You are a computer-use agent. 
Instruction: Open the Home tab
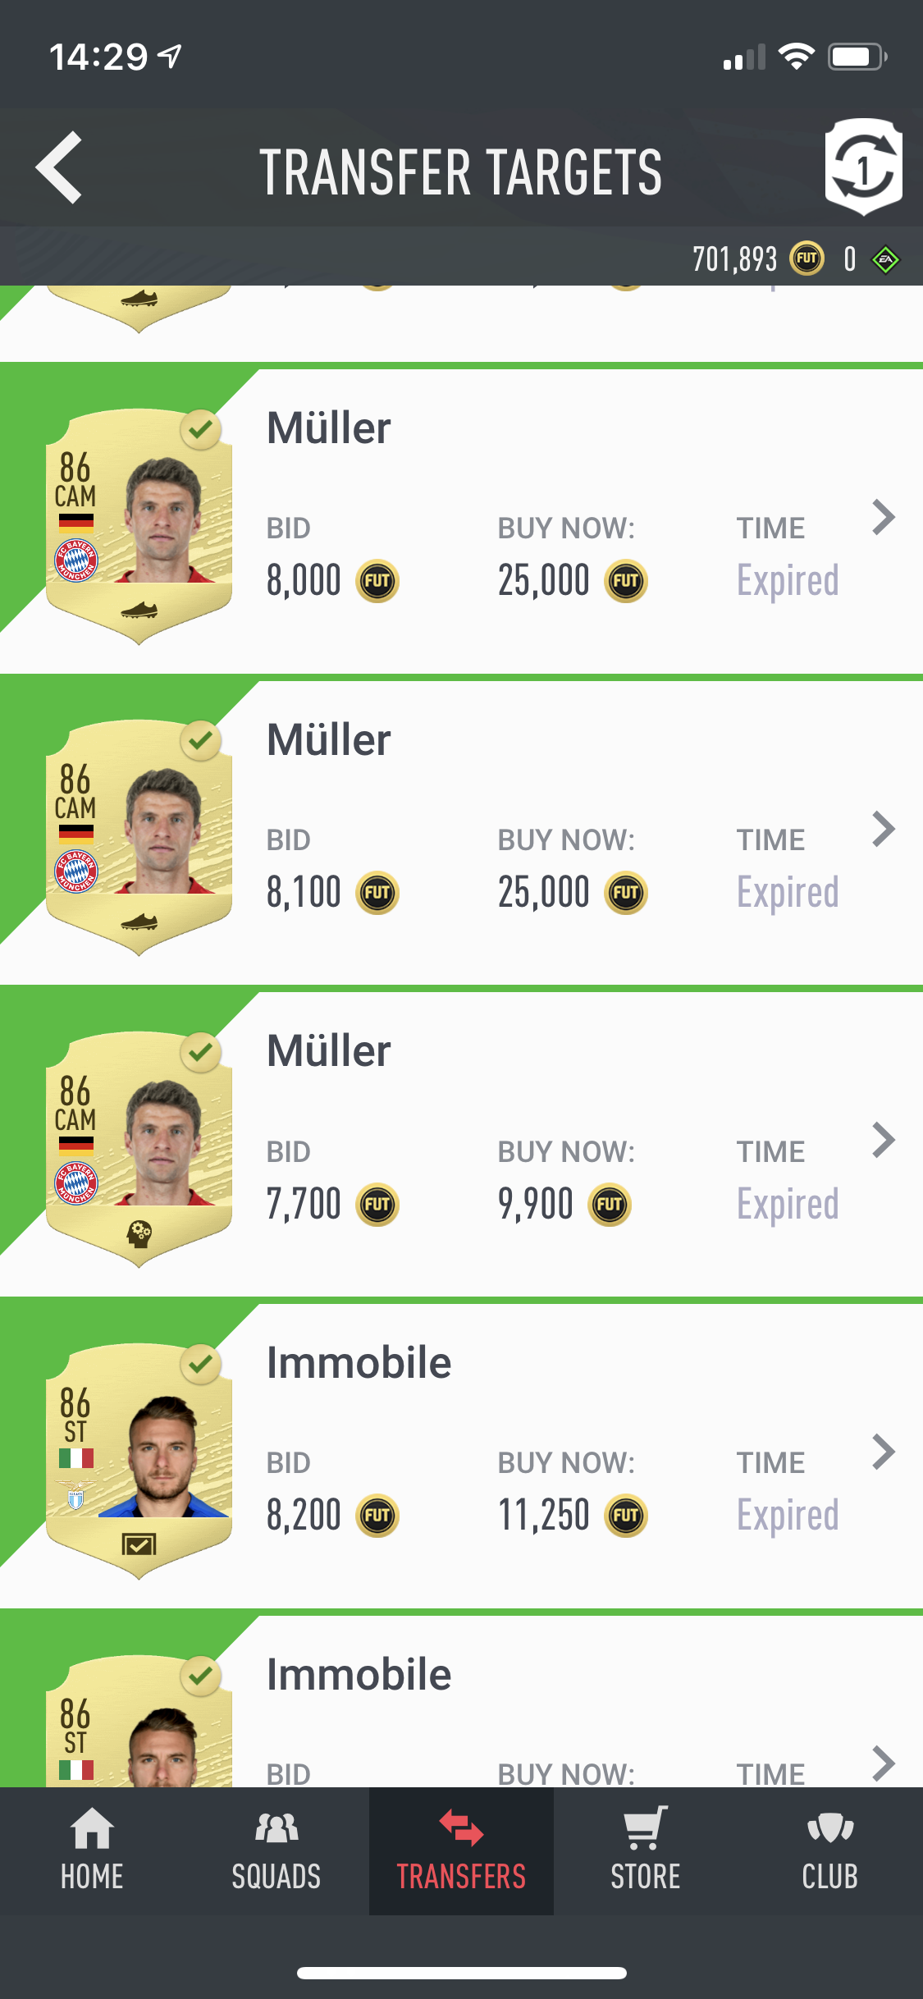[x=92, y=1850]
